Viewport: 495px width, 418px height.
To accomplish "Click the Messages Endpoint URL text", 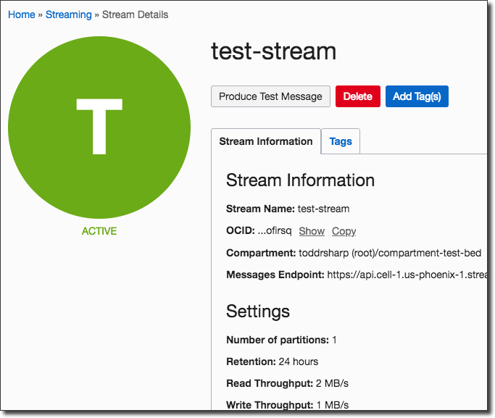I will (406, 275).
